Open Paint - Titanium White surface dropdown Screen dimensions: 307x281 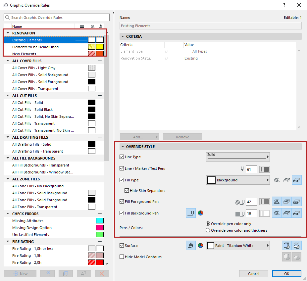pos(238,246)
